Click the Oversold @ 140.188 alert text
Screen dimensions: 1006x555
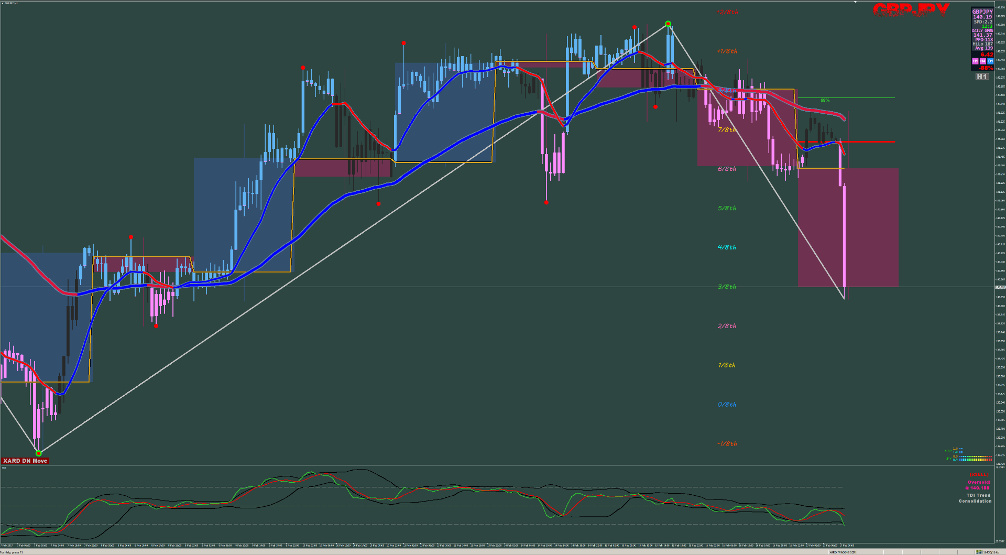coord(978,485)
